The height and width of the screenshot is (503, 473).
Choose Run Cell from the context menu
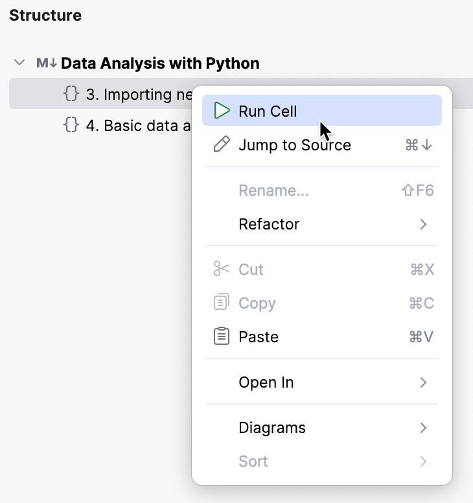(268, 111)
